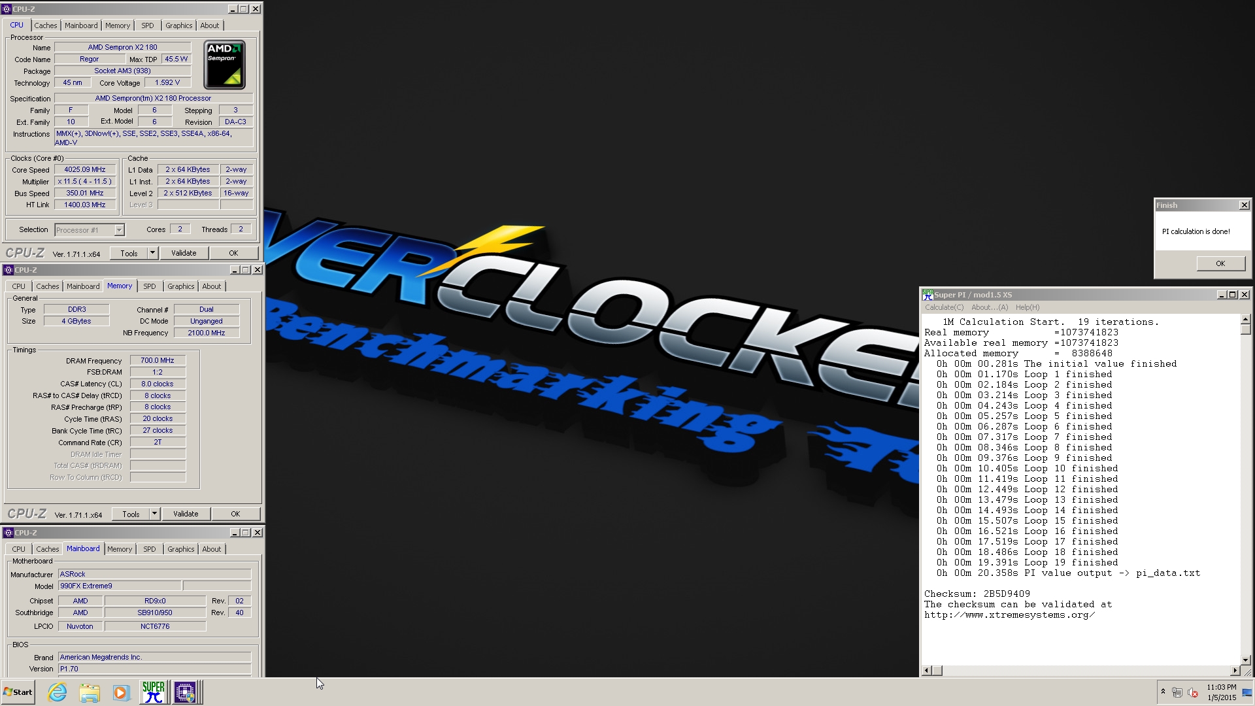This screenshot has height=706, width=1255.
Task: Open Mainboard tab in top CPU-Z window
Action: [81, 25]
